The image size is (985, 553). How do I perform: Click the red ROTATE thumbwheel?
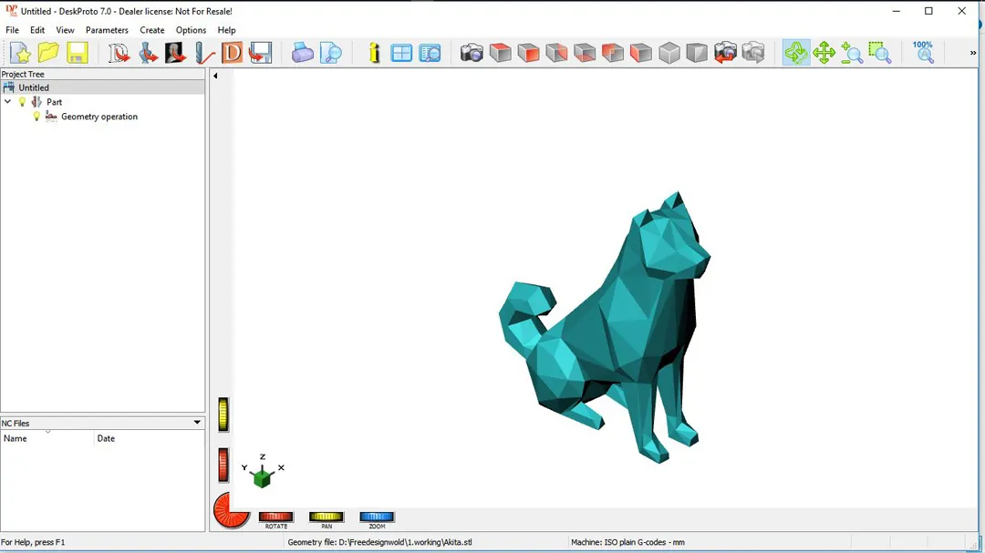pyautogui.click(x=275, y=517)
